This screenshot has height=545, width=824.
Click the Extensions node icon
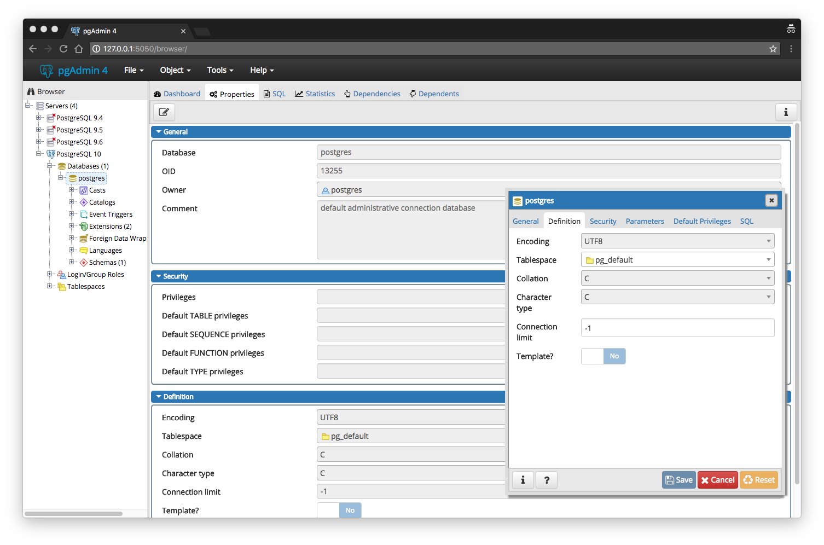(x=84, y=226)
